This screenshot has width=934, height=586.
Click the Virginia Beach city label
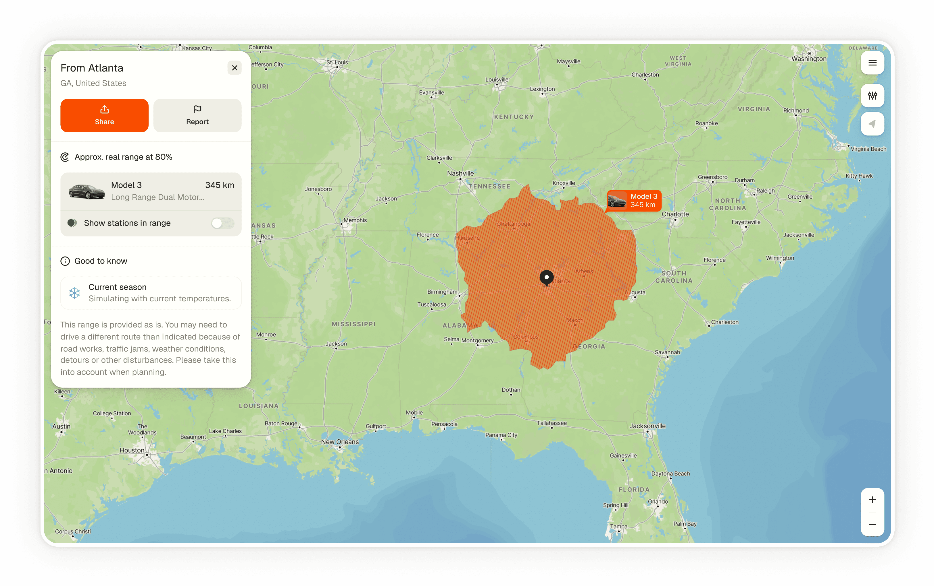[868, 150]
